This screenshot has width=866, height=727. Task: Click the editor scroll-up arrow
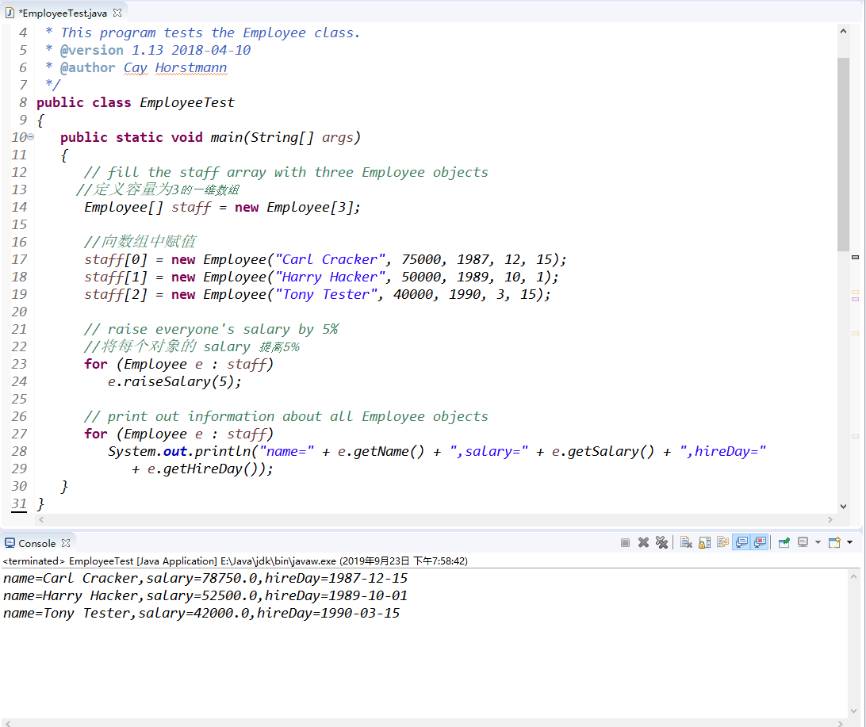pos(843,32)
